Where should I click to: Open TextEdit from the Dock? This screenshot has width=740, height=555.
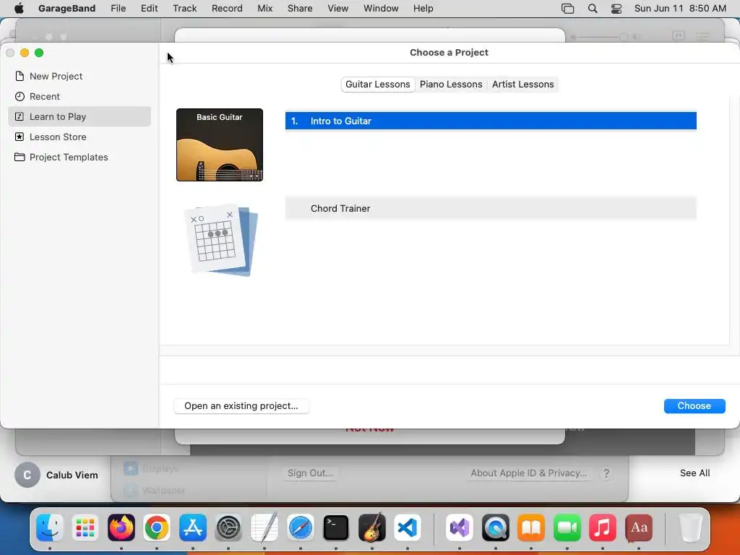pyautogui.click(x=264, y=528)
